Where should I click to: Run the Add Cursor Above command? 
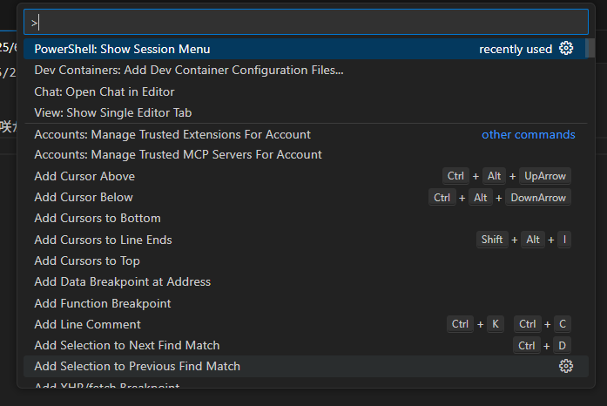84,176
